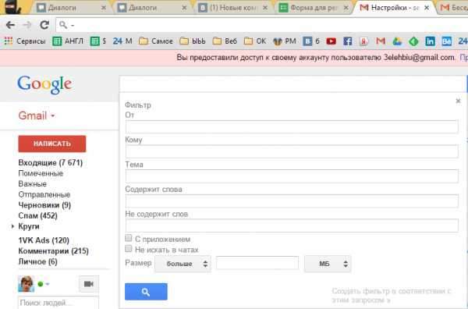Open the АНГЛ spreadsheet bookmark
Image resolution: width=468 pixels, height=309 pixels.
tap(68, 41)
